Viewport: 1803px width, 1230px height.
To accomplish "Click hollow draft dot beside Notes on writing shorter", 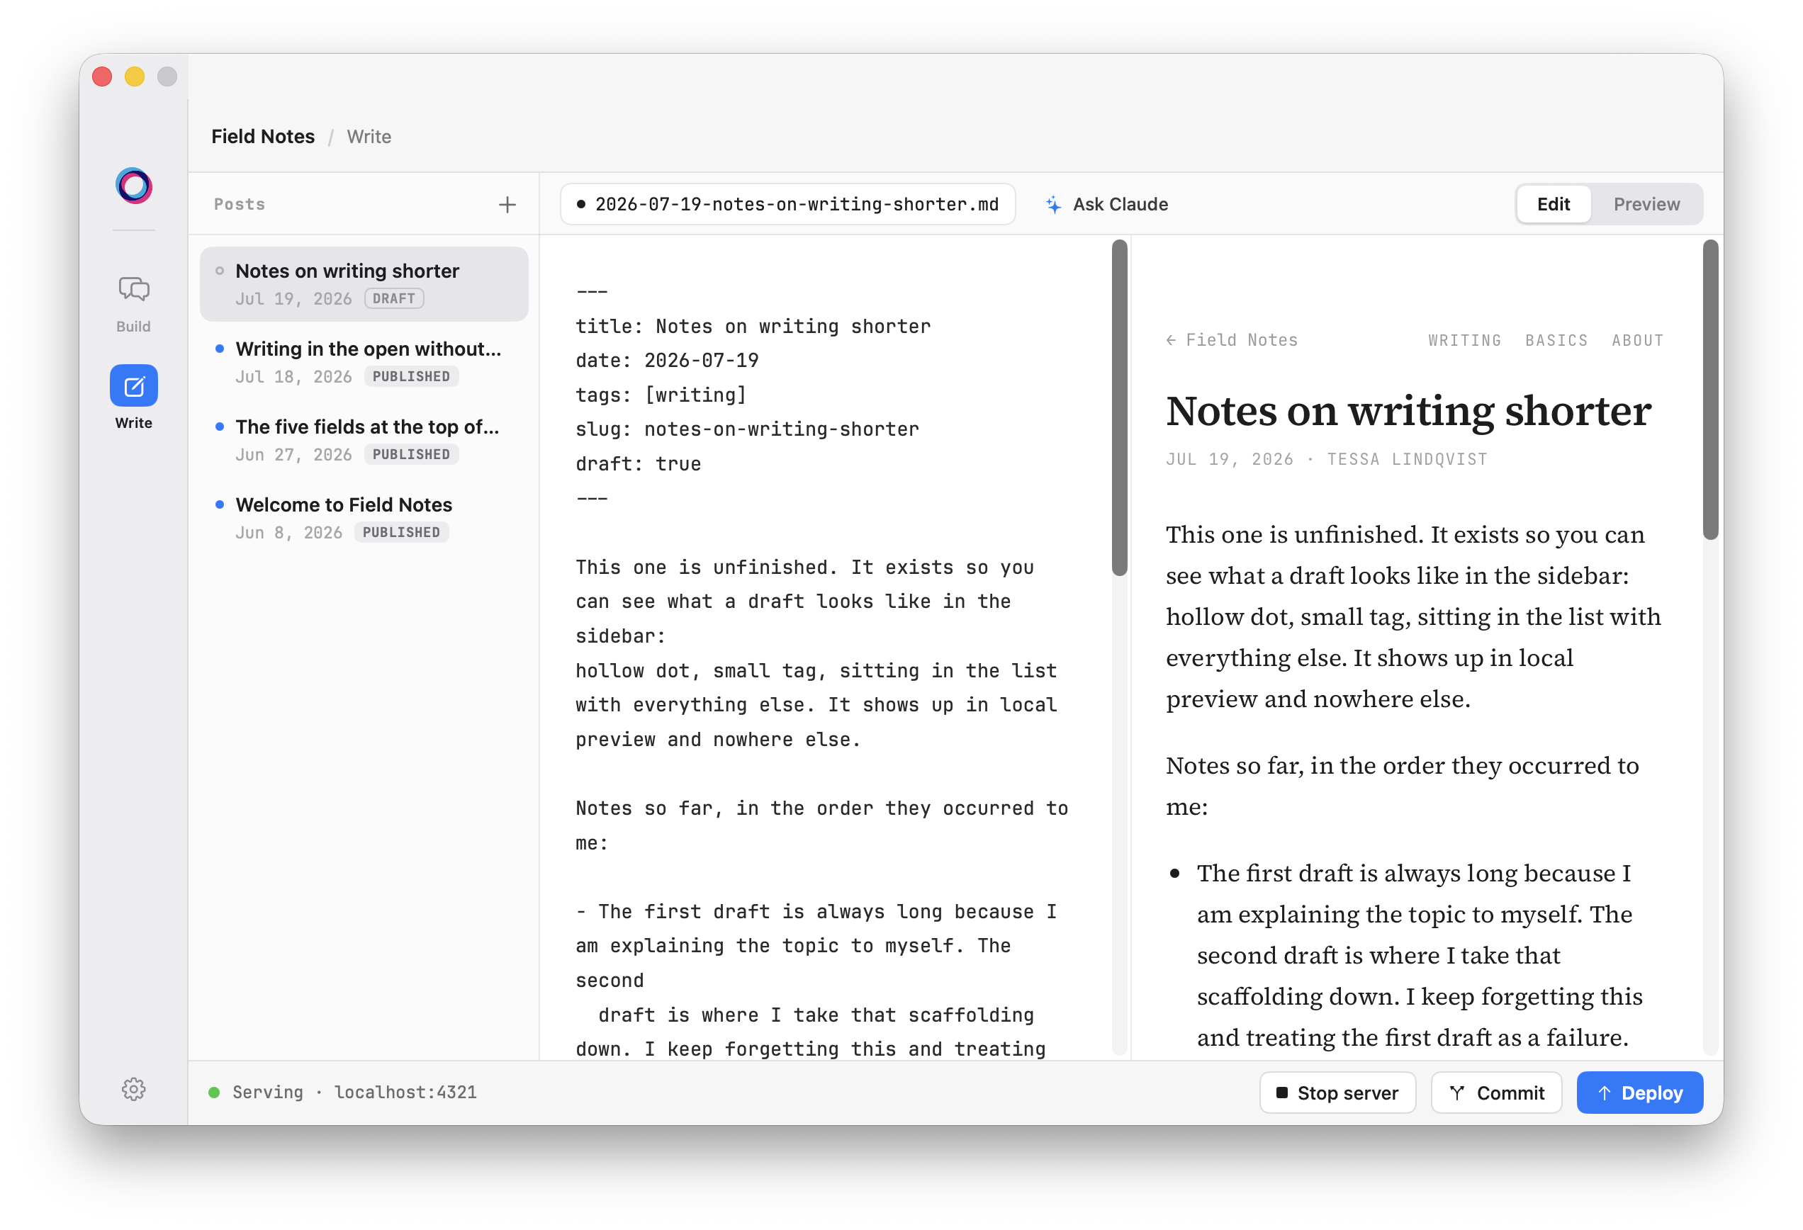I will pos(220,271).
